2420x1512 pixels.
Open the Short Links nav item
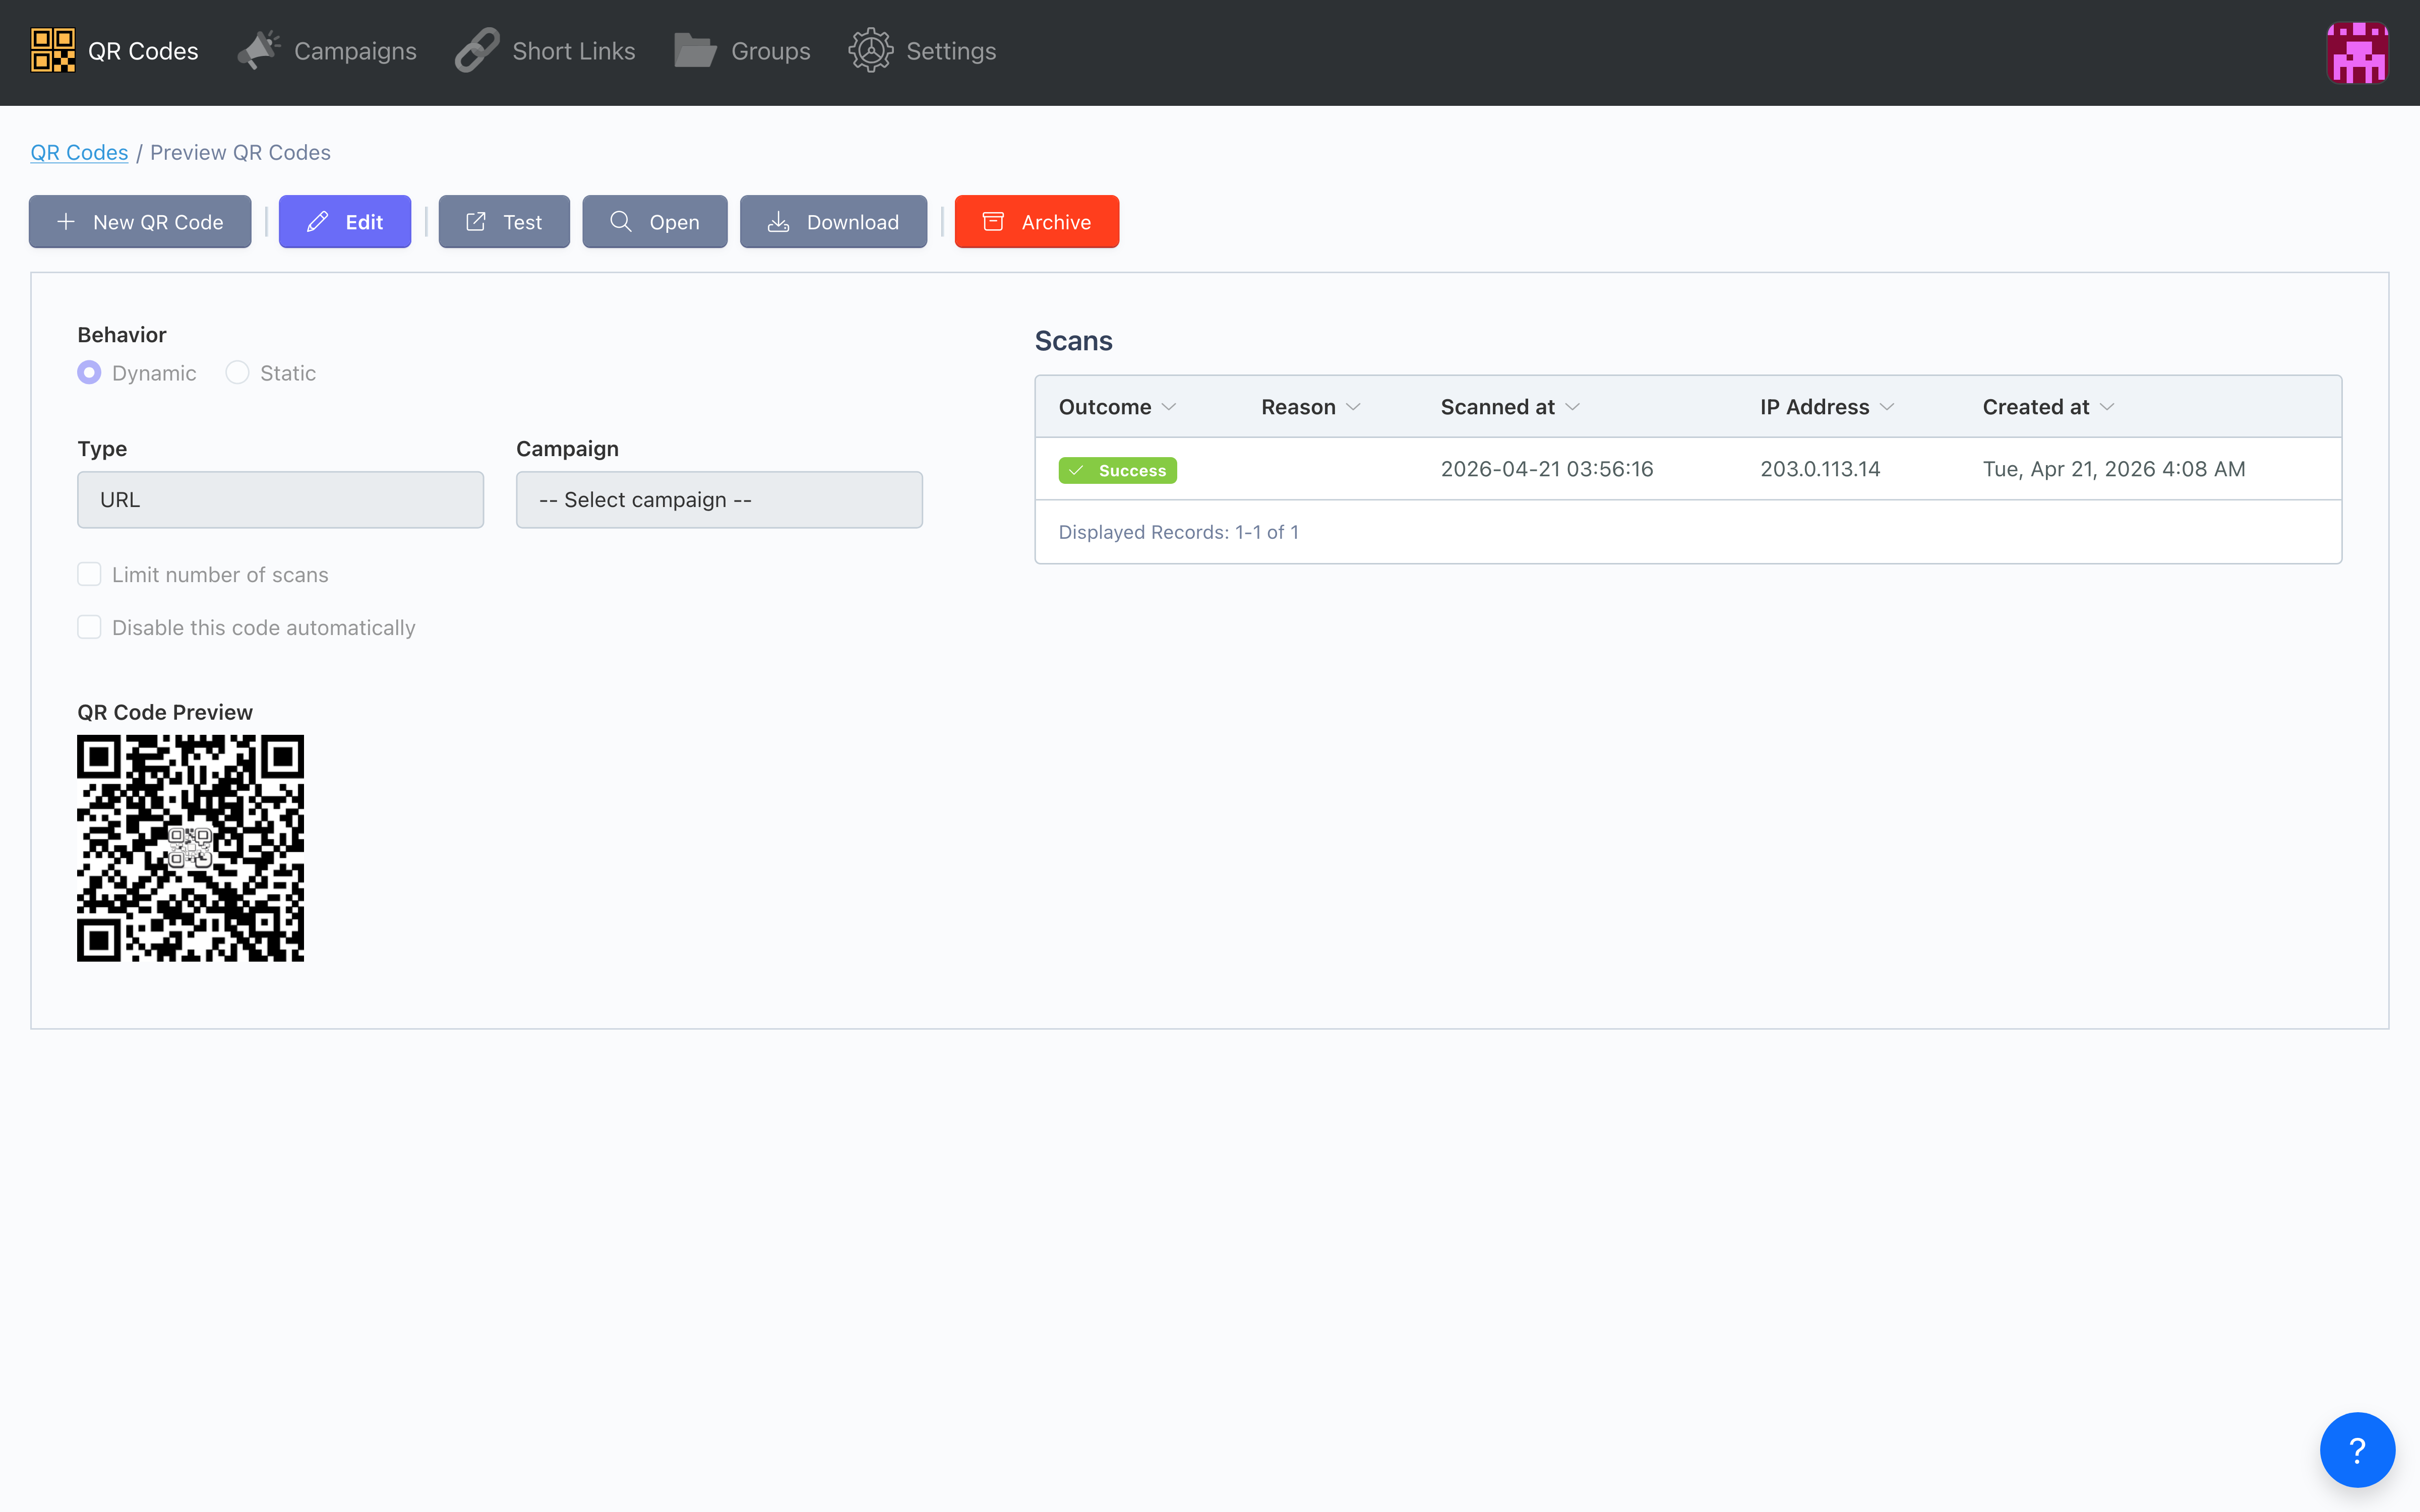(x=545, y=51)
